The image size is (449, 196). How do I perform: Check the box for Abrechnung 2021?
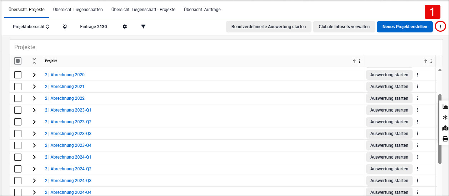[18, 87]
